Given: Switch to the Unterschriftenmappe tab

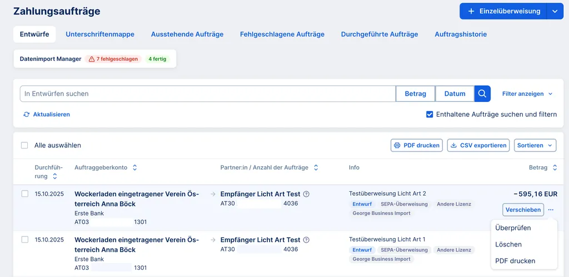Looking at the screenshot, I should (100, 34).
